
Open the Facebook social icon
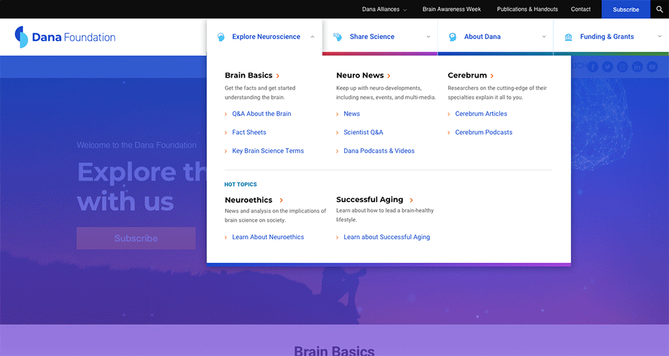(593, 67)
